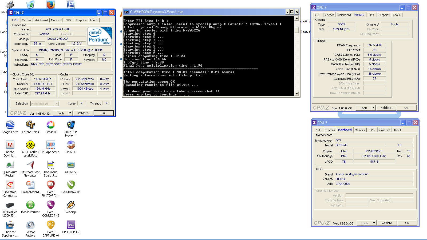Open Graphics tab in the Memory window
This screenshot has height=240, width=427.
click(x=384, y=15)
